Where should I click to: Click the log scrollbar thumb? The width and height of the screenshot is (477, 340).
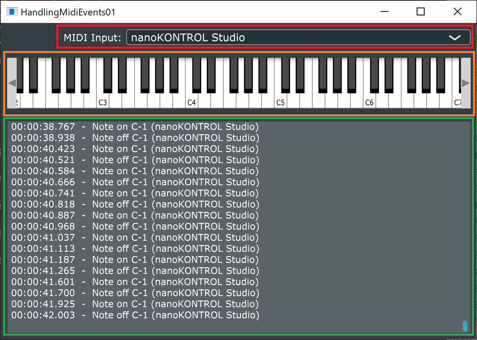coord(465,326)
